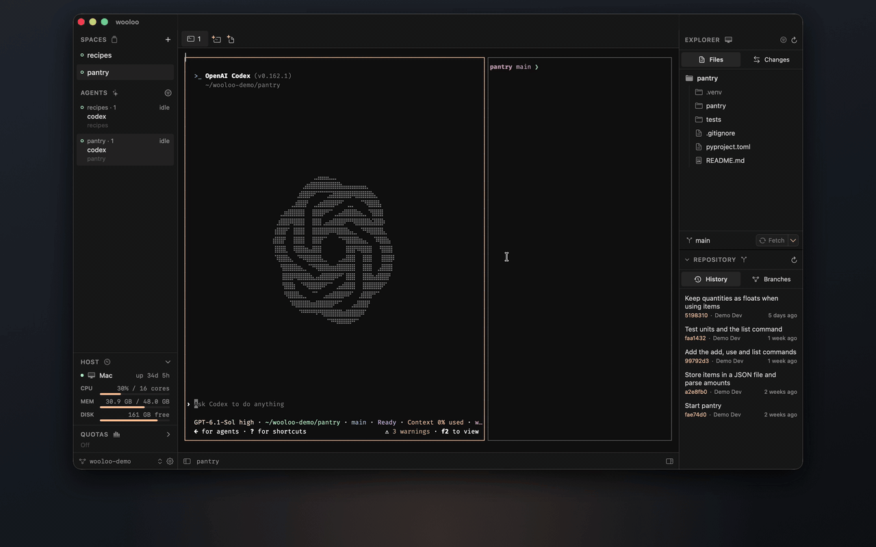This screenshot has height=547, width=876.
Task: Click the DISK usage bar
Action: tap(135, 421)
